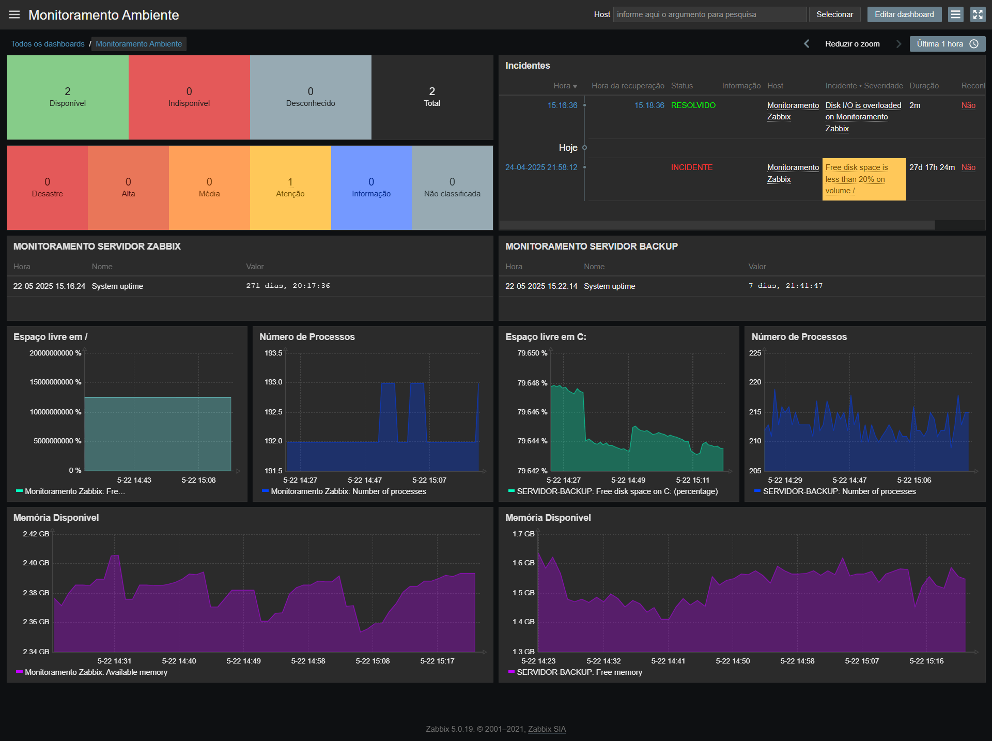Click backup uptime value 7 dias

(x=785, y=286)
